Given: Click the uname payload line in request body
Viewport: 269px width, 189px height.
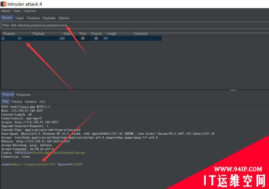Looking at the screenshot, I should [42, 164].
